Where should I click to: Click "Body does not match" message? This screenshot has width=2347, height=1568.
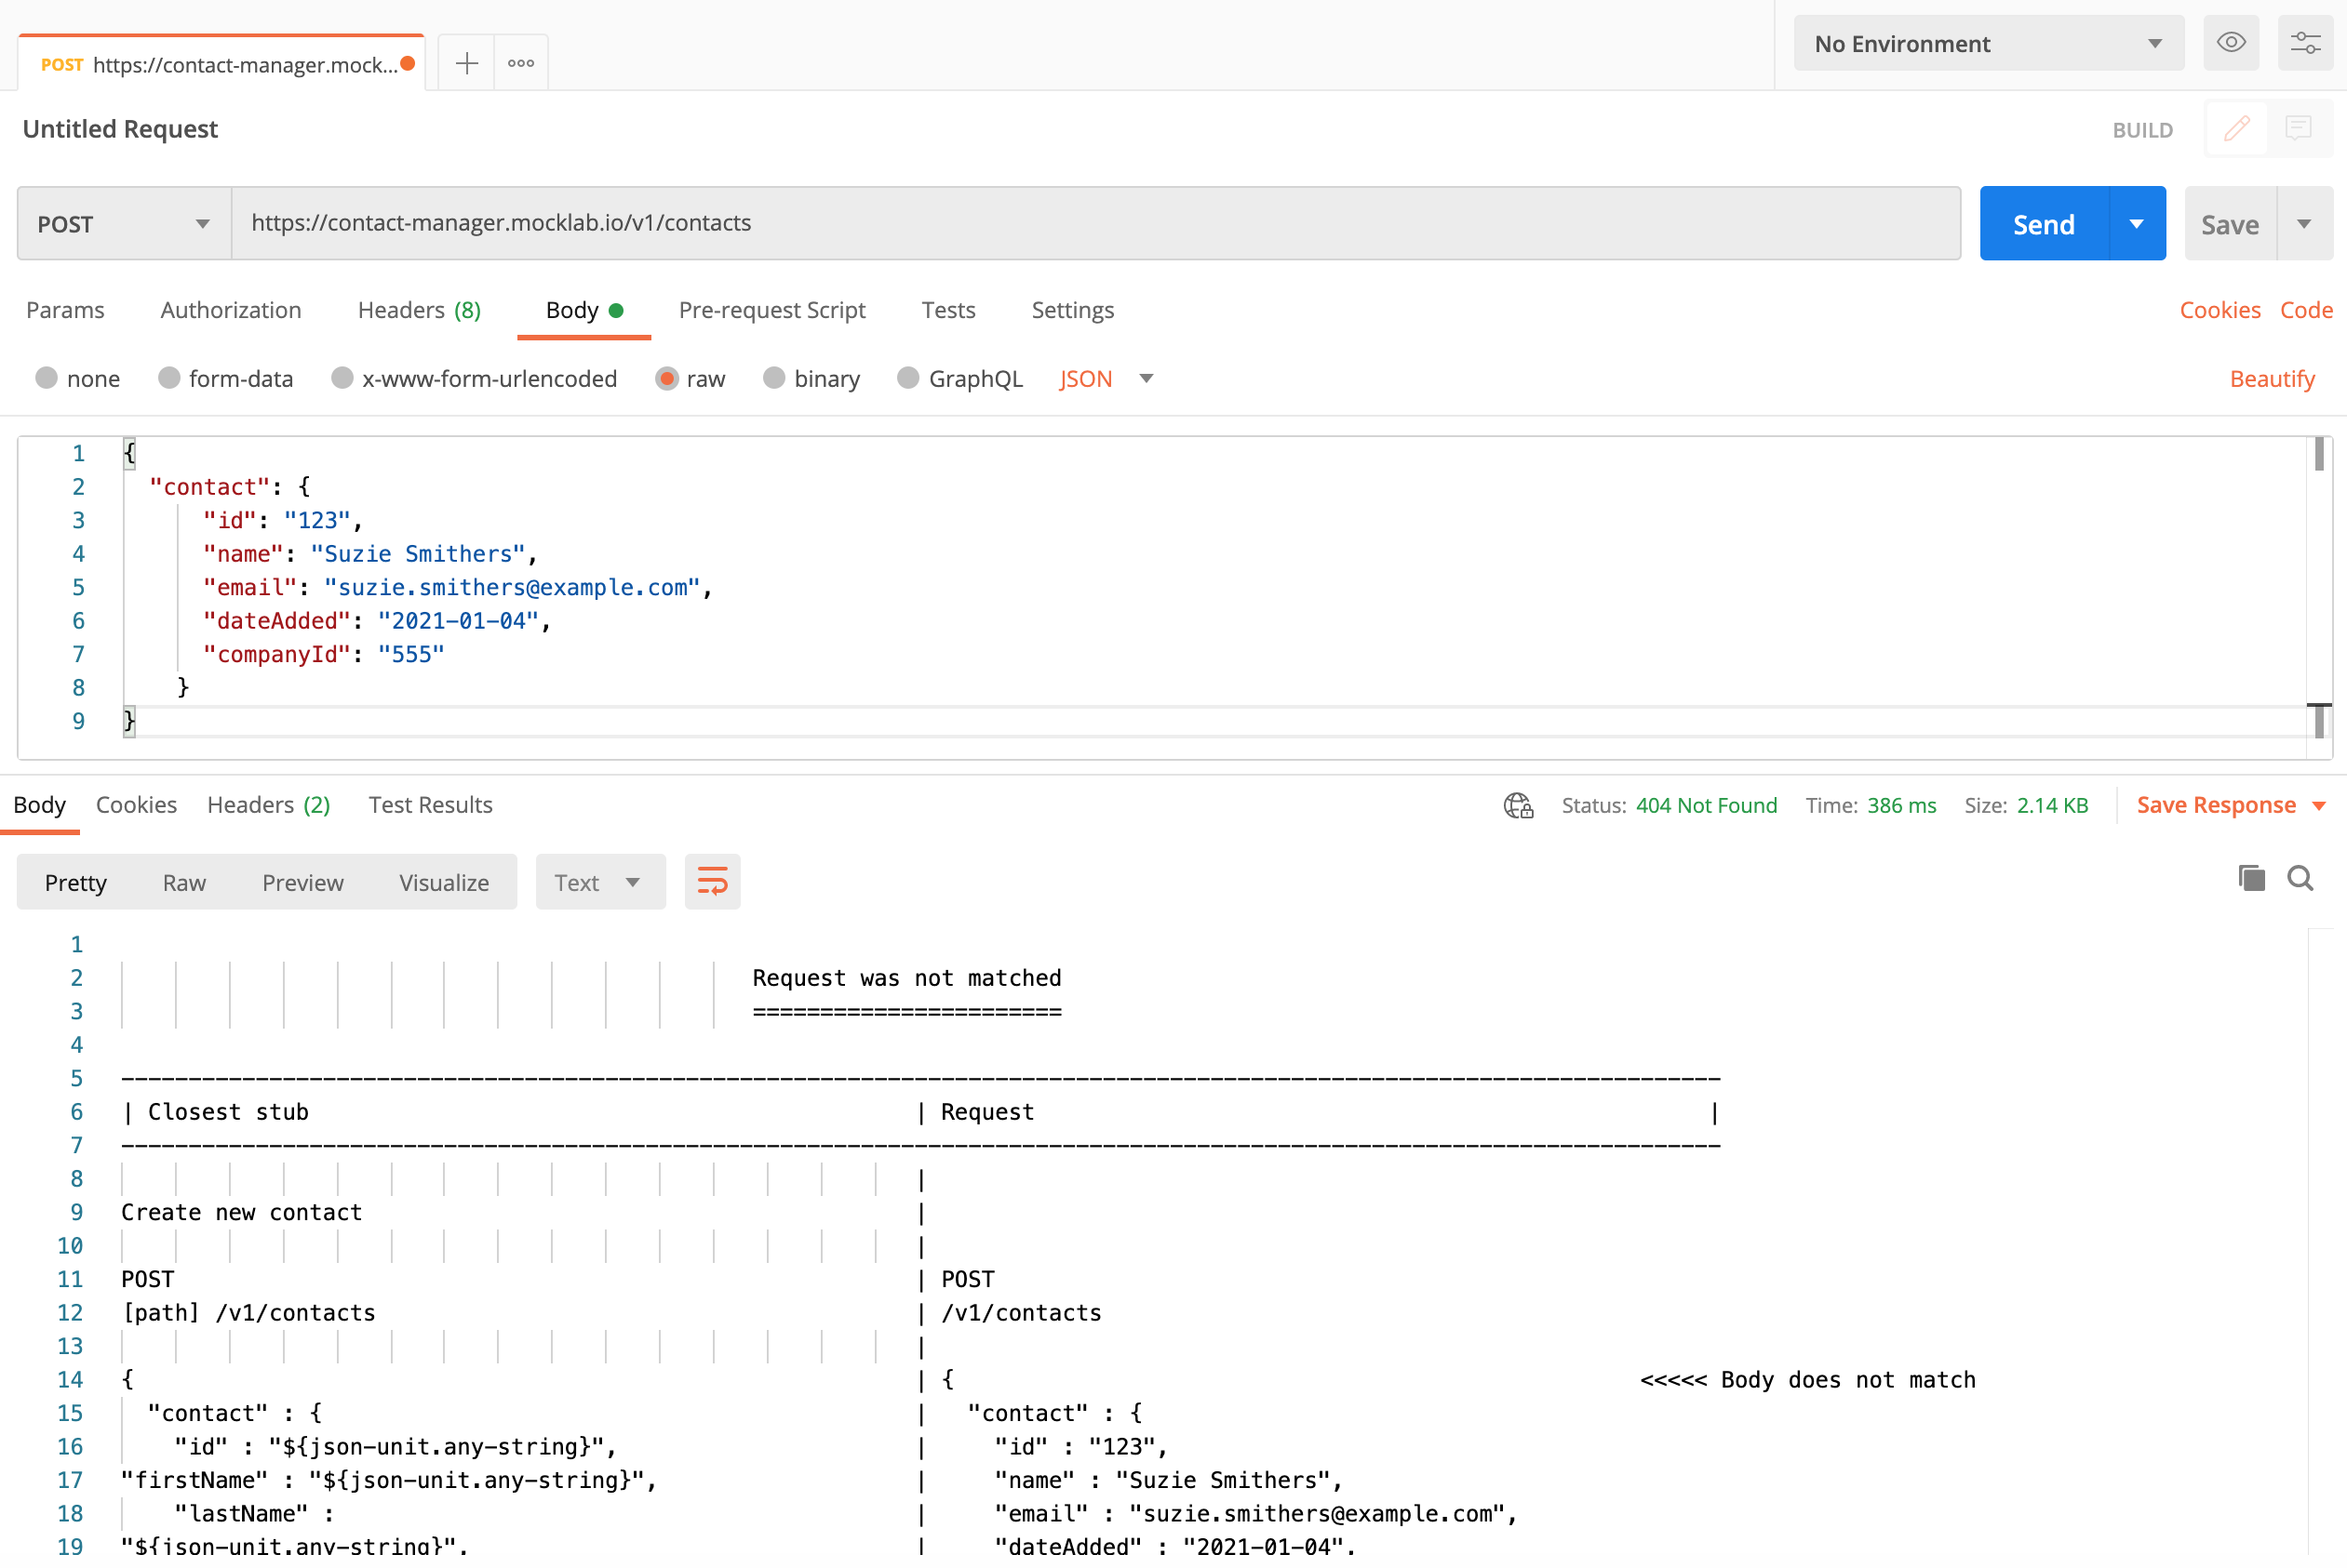tap(1848, 1380)
